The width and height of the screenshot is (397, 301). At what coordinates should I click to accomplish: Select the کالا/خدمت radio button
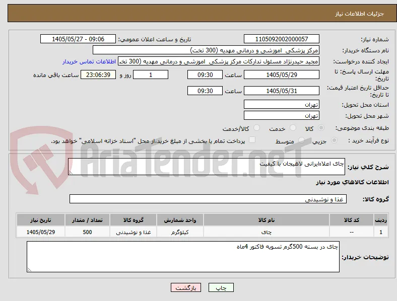[257, 128]
